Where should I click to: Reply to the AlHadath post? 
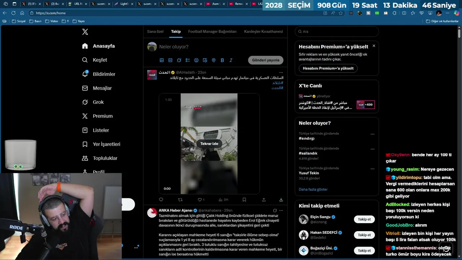(161, 200)
